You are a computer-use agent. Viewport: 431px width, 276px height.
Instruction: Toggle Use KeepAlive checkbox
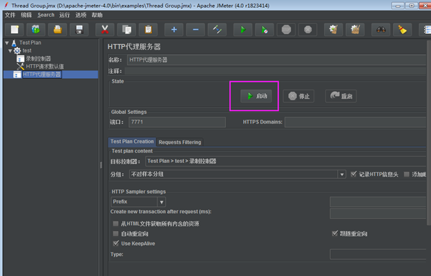116,244
